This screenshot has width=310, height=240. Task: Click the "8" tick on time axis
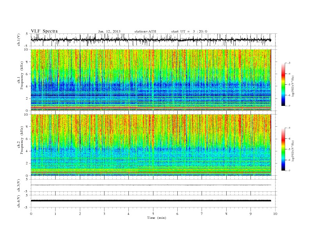coord(226,214)
